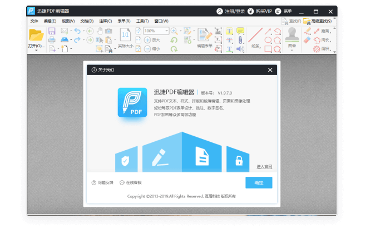Click the Stamp (图章) tool icon

(x=292, y=34)
